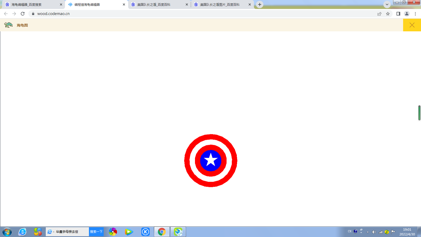Screen dimensions: 421x237
Task: Close the 编程猫海龟编辑器 tab
Action: tap(124, 4)
